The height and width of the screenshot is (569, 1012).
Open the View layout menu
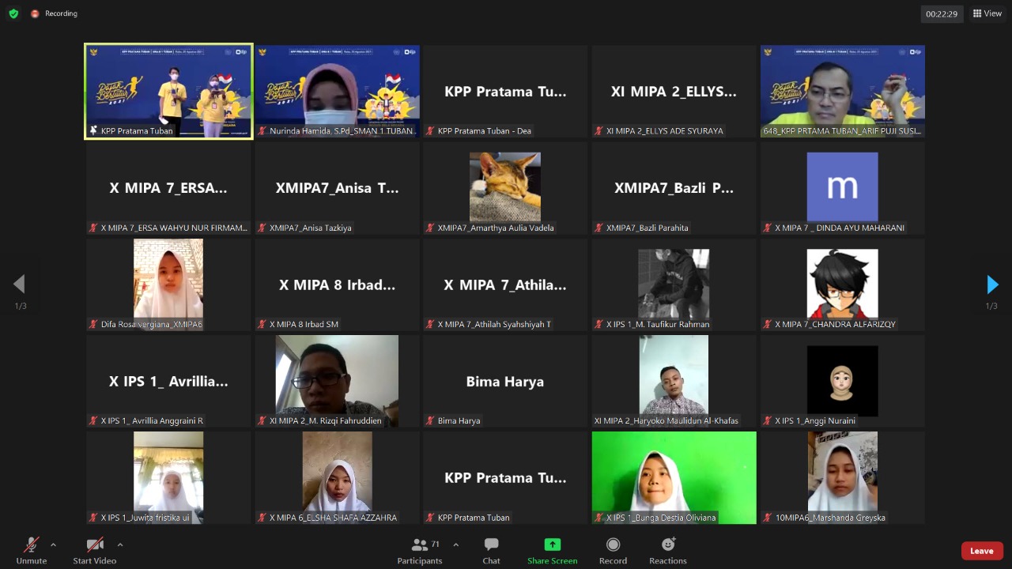[987, 13]
